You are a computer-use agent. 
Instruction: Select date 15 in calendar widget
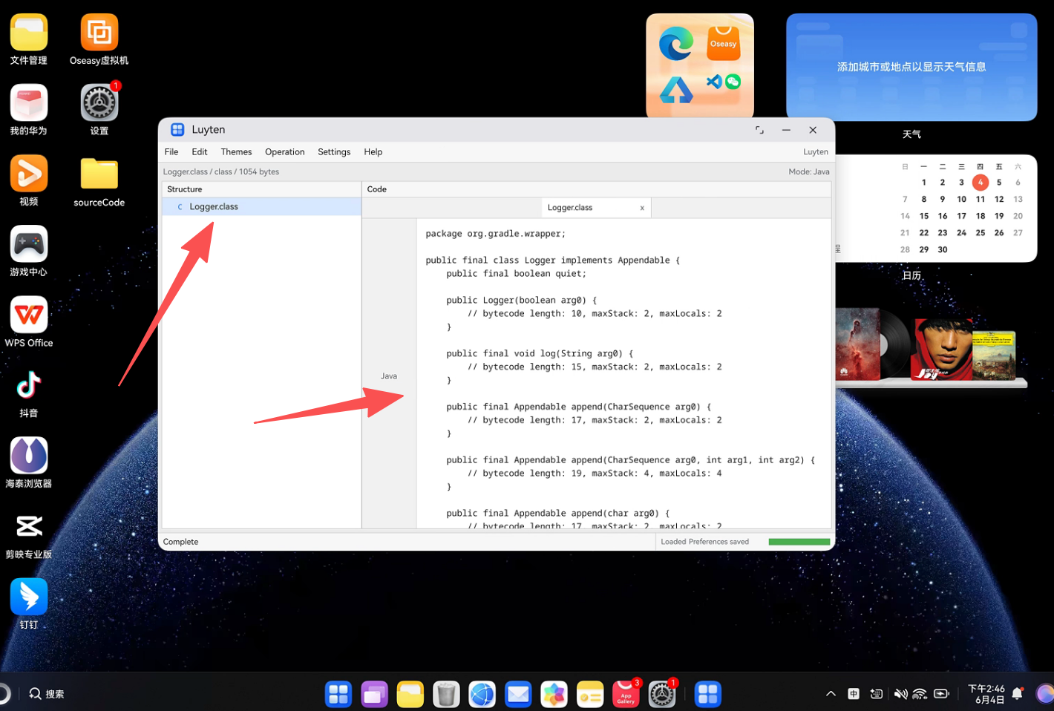[924, 216]
